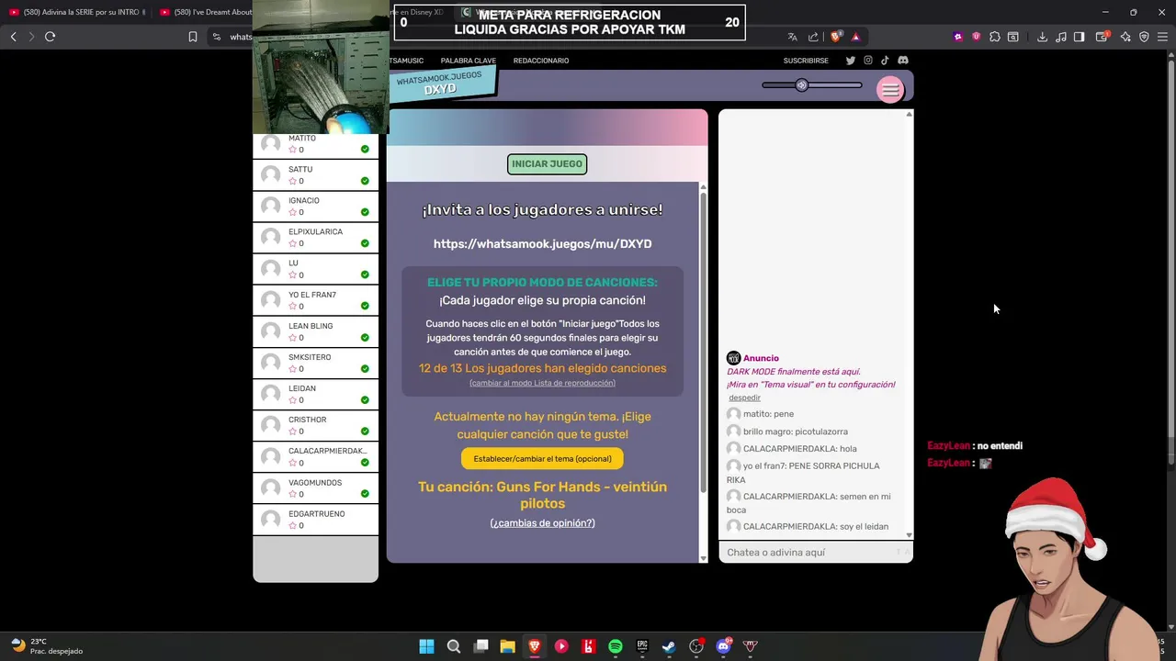The height and width of the screenshot is (661, 1176).
Task: Select player LEIDAN in the list
Action: [x=315, y=394]
